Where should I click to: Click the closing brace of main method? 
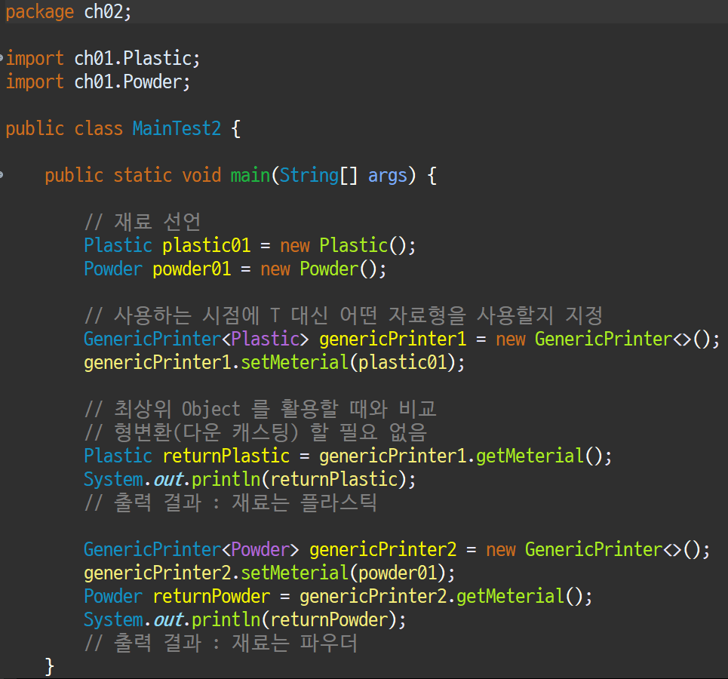(50, 666)
